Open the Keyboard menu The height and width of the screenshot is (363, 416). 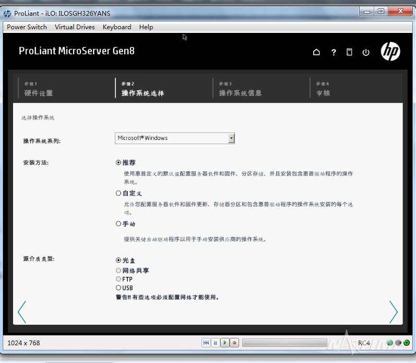117,27
